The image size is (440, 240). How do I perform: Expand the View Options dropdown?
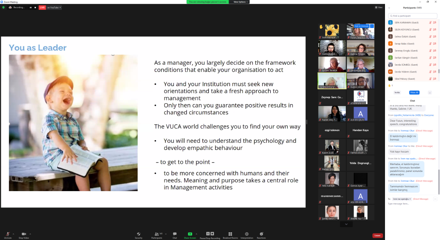pos(241,2)
